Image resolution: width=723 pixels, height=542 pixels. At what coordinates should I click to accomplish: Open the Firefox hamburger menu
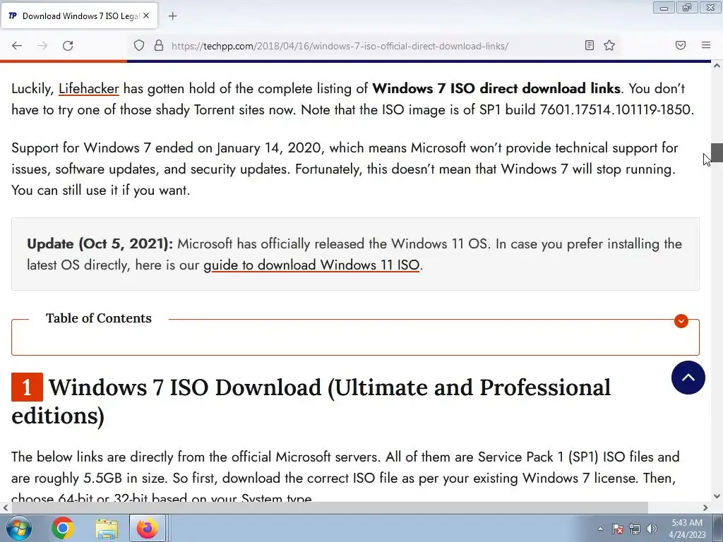pos(706,45)
